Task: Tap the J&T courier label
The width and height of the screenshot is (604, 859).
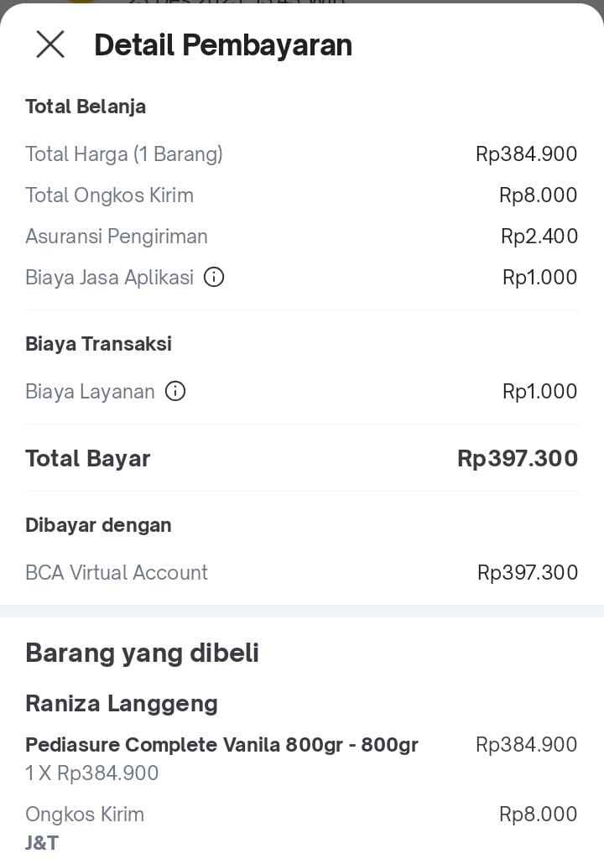Action: (42, 843)
